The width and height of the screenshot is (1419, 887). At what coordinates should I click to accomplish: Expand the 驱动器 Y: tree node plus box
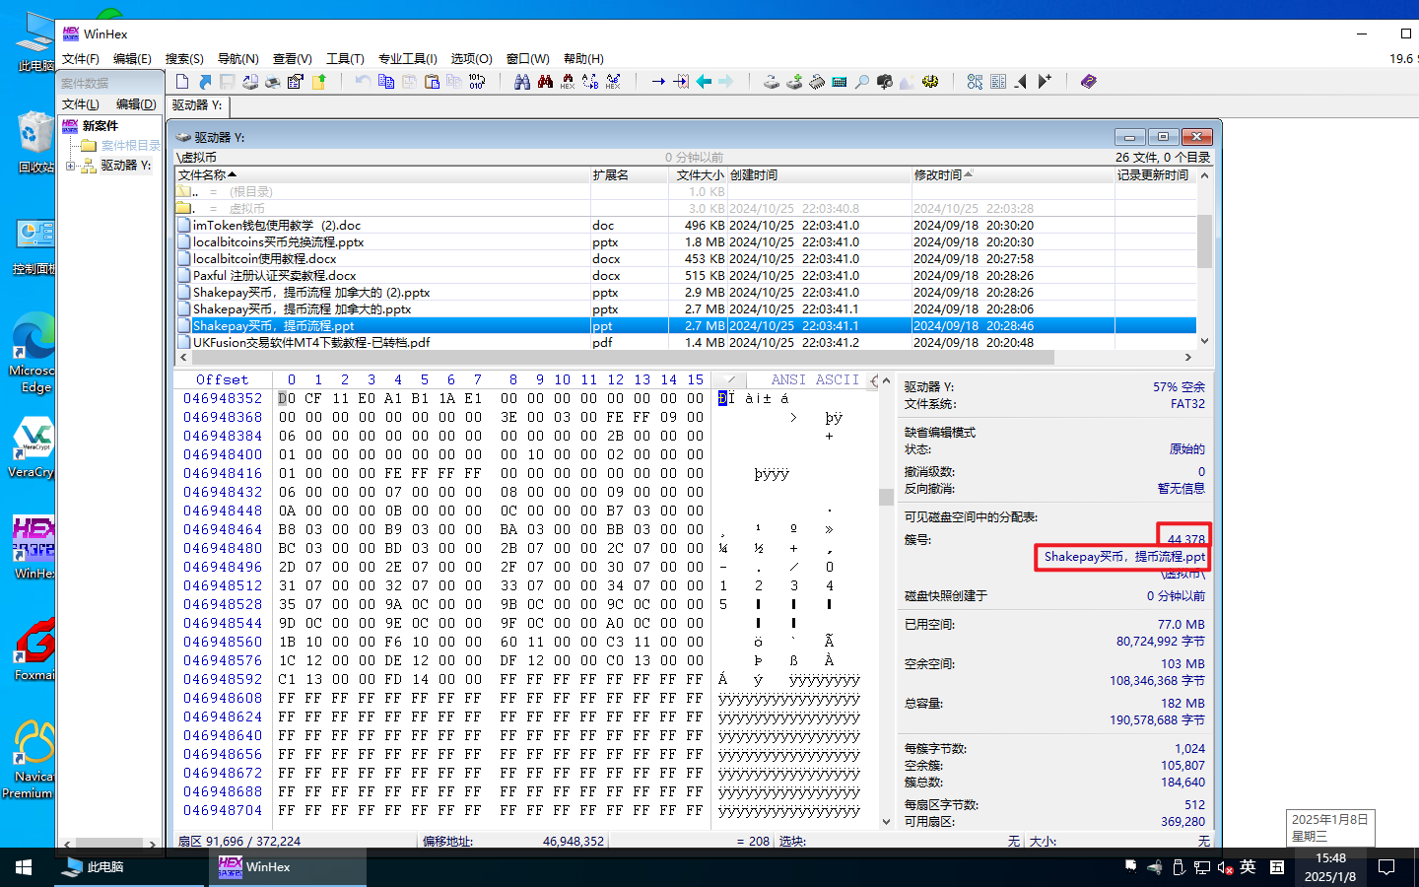point(70,166)
